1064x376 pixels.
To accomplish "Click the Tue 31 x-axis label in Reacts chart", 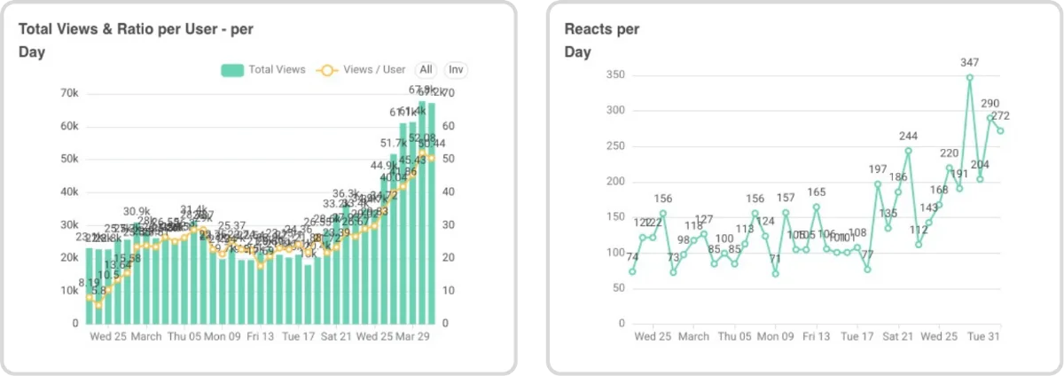I will click(983, 337).
